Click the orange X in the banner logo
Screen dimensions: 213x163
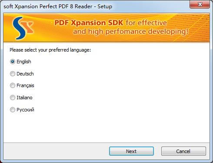point(29,27)
